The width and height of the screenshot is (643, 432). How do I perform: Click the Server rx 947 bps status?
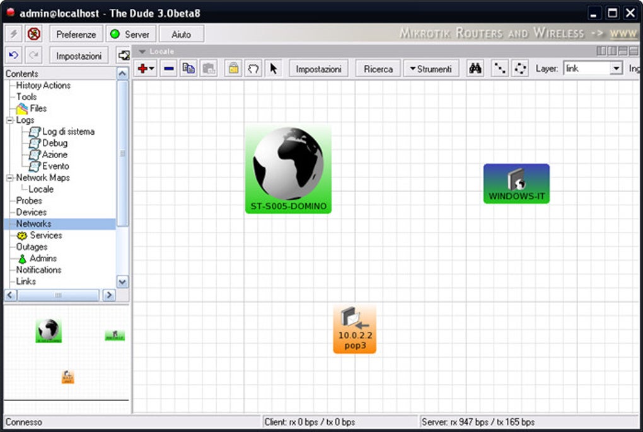click(478, 422)
